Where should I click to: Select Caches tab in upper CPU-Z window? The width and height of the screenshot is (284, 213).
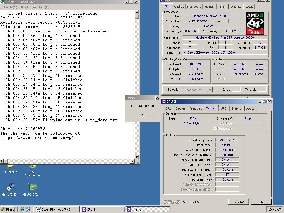pyautogui.click(x=179, y=7)
